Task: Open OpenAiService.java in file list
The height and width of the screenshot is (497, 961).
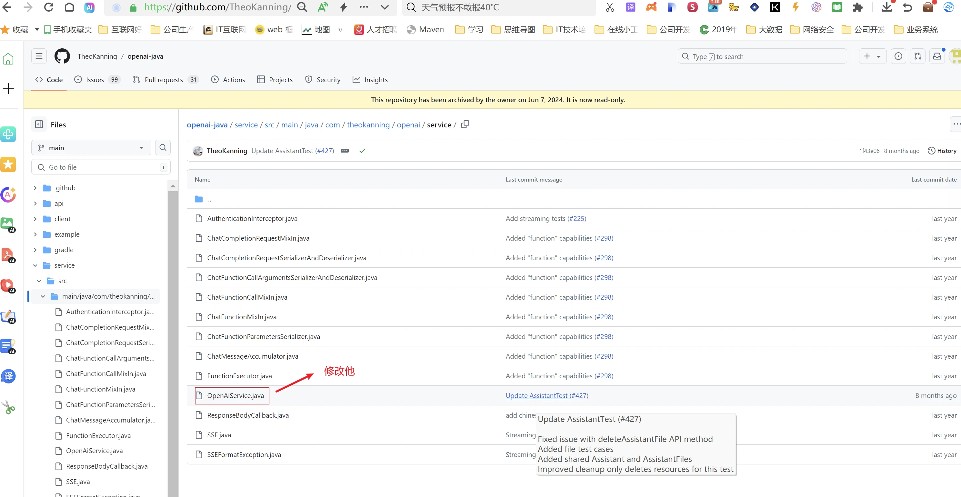Action: tap(235, 396)
